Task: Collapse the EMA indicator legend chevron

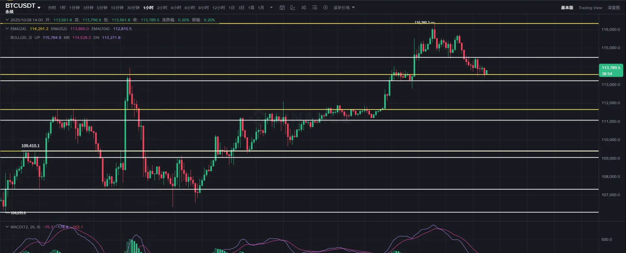Action: click(7, 29)
